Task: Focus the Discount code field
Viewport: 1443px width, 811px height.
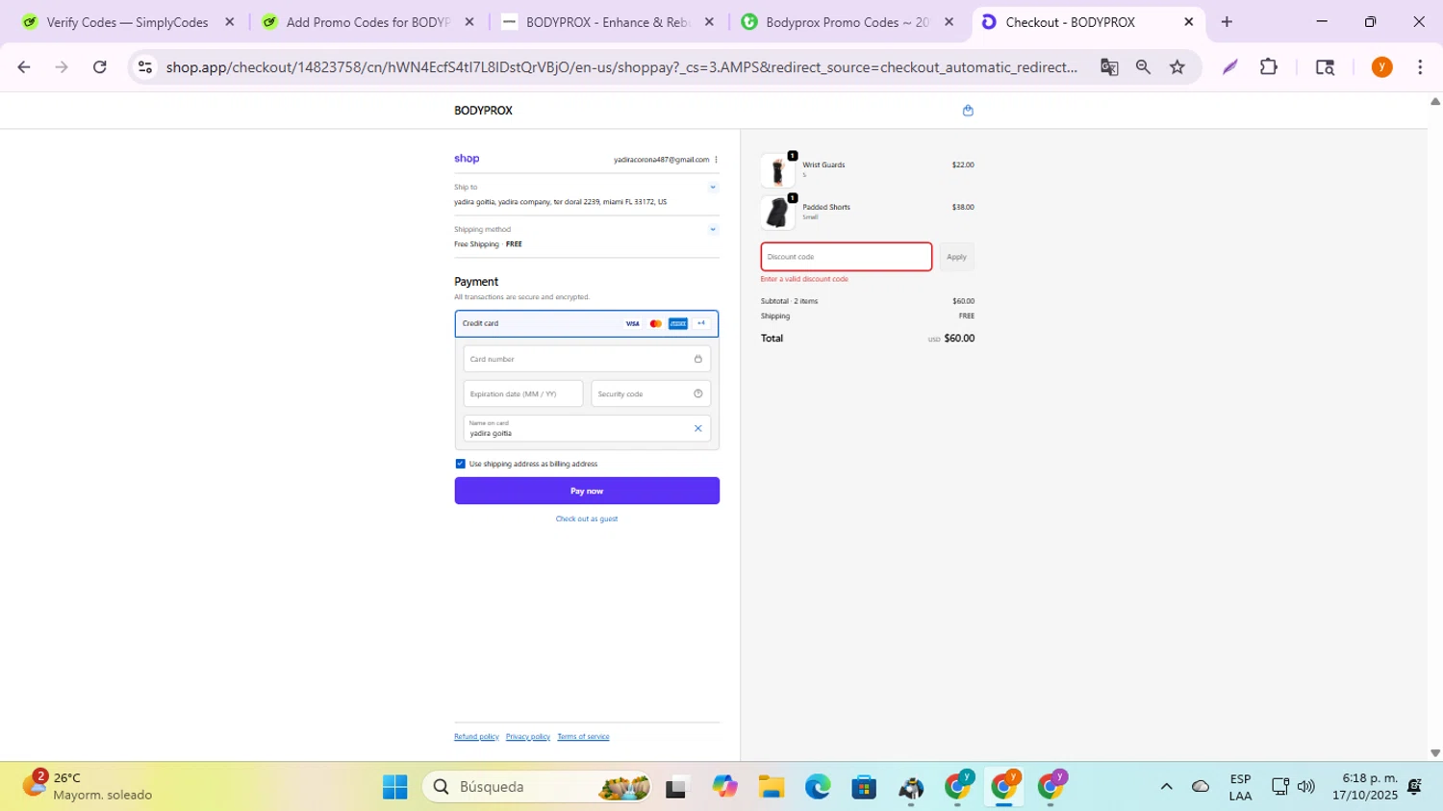Action: (847, 257)
